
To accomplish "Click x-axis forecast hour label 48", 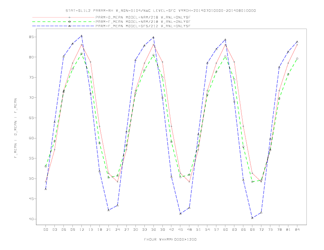I will (x=189, y=230).
